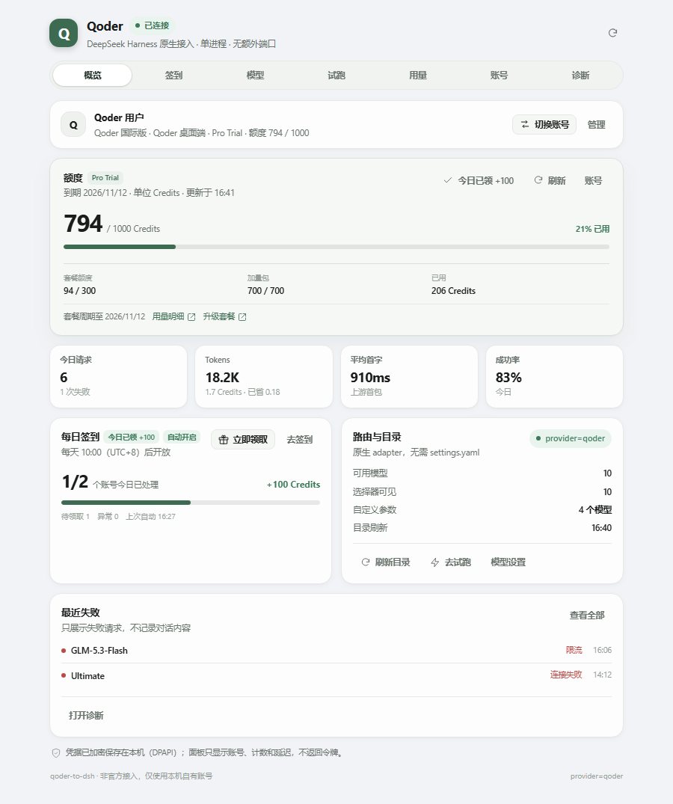Open the 成功率 83% stat card

pos(554,376)
